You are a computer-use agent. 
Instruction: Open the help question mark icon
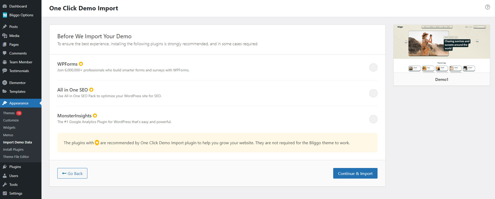(487, 7)
